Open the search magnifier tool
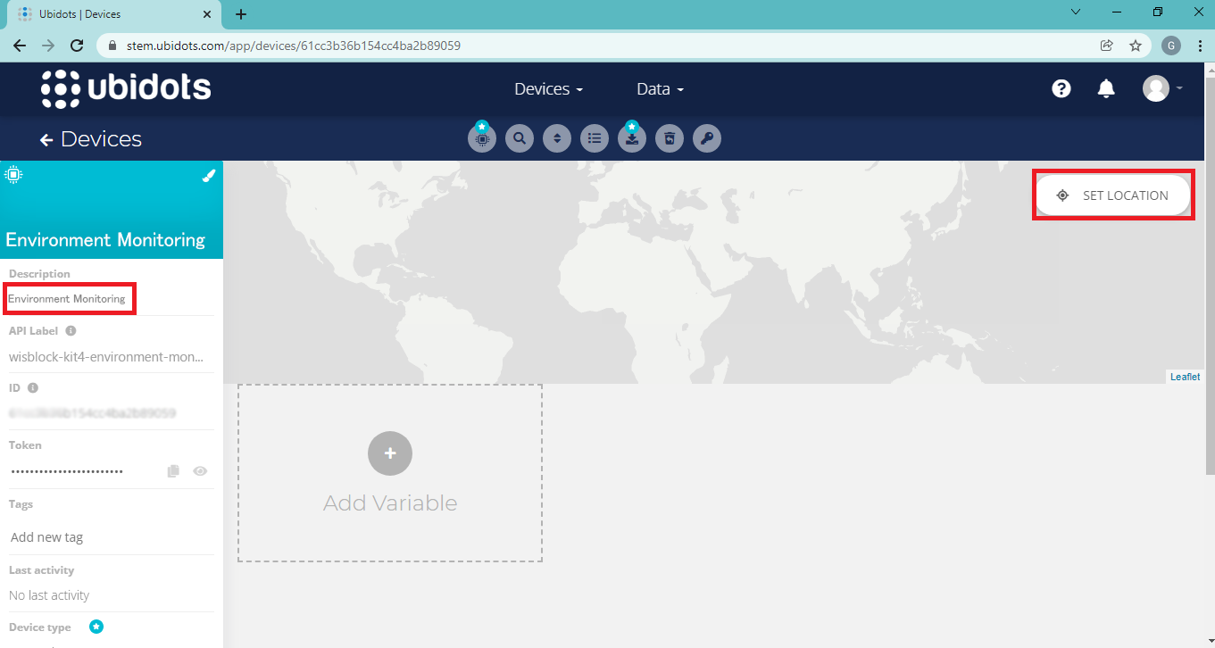 click(520, 139)
